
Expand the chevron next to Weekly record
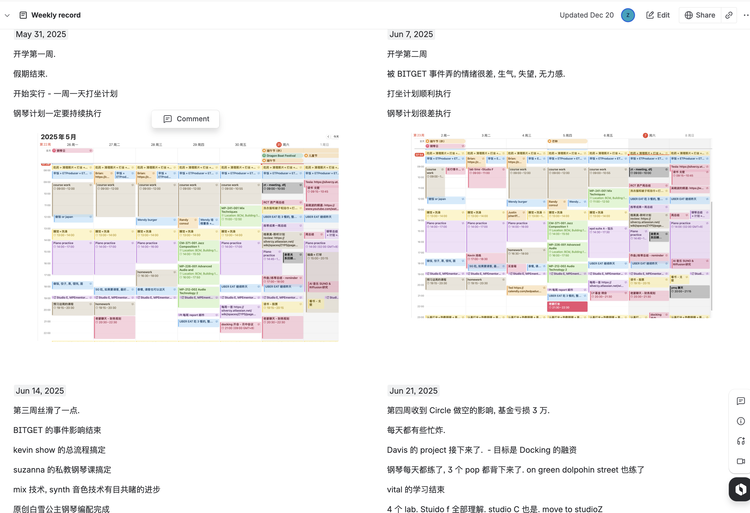pos(8,15)
